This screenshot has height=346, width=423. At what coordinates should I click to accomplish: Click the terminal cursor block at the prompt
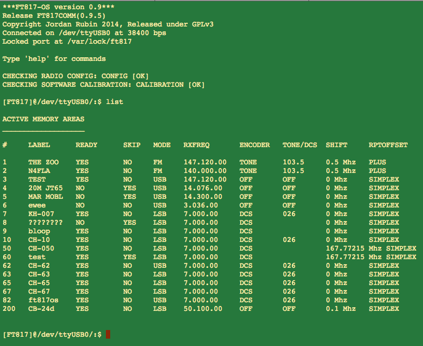click(108, 334)
